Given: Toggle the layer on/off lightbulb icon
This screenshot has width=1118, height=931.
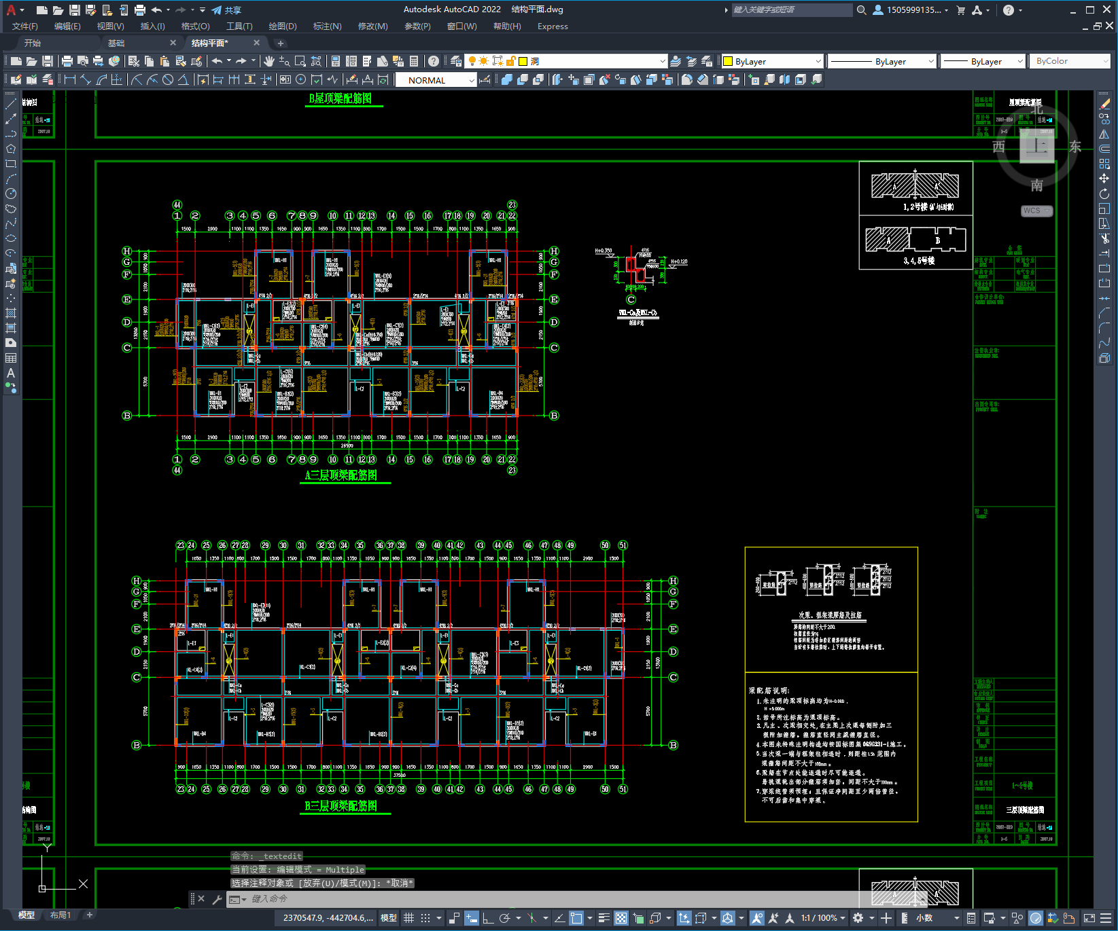Looking at the screenshot, I should 472,61.
